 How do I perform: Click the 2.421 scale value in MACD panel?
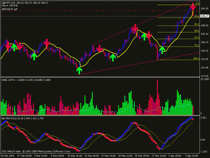point(204,118)
